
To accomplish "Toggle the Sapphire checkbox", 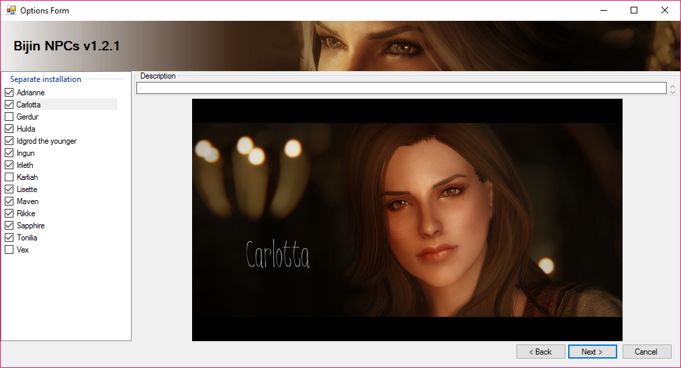I will point(9,226).
